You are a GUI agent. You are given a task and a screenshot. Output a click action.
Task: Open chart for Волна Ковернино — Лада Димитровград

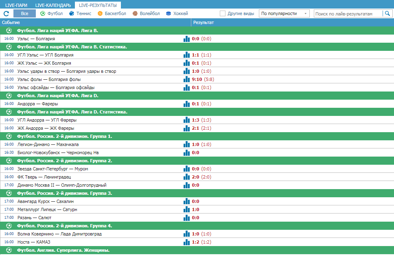(x=186, y=234)
